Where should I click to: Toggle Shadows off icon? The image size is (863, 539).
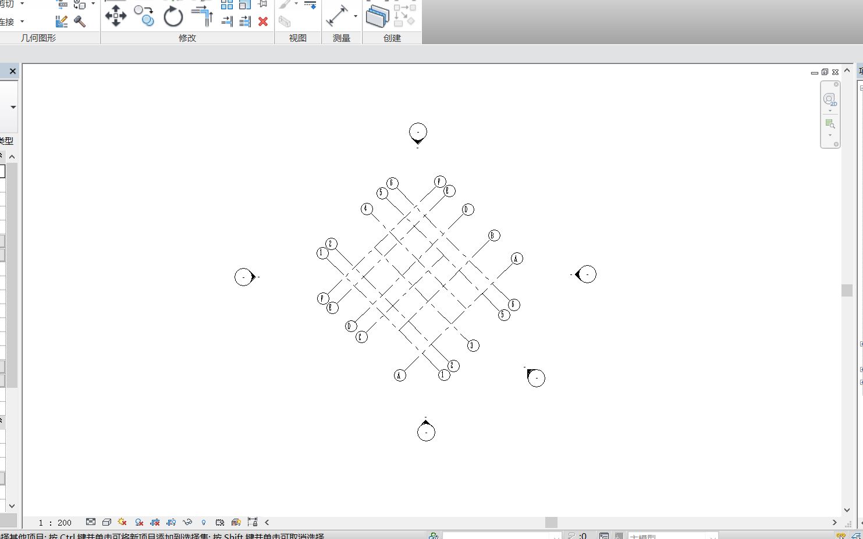(138, 522)
